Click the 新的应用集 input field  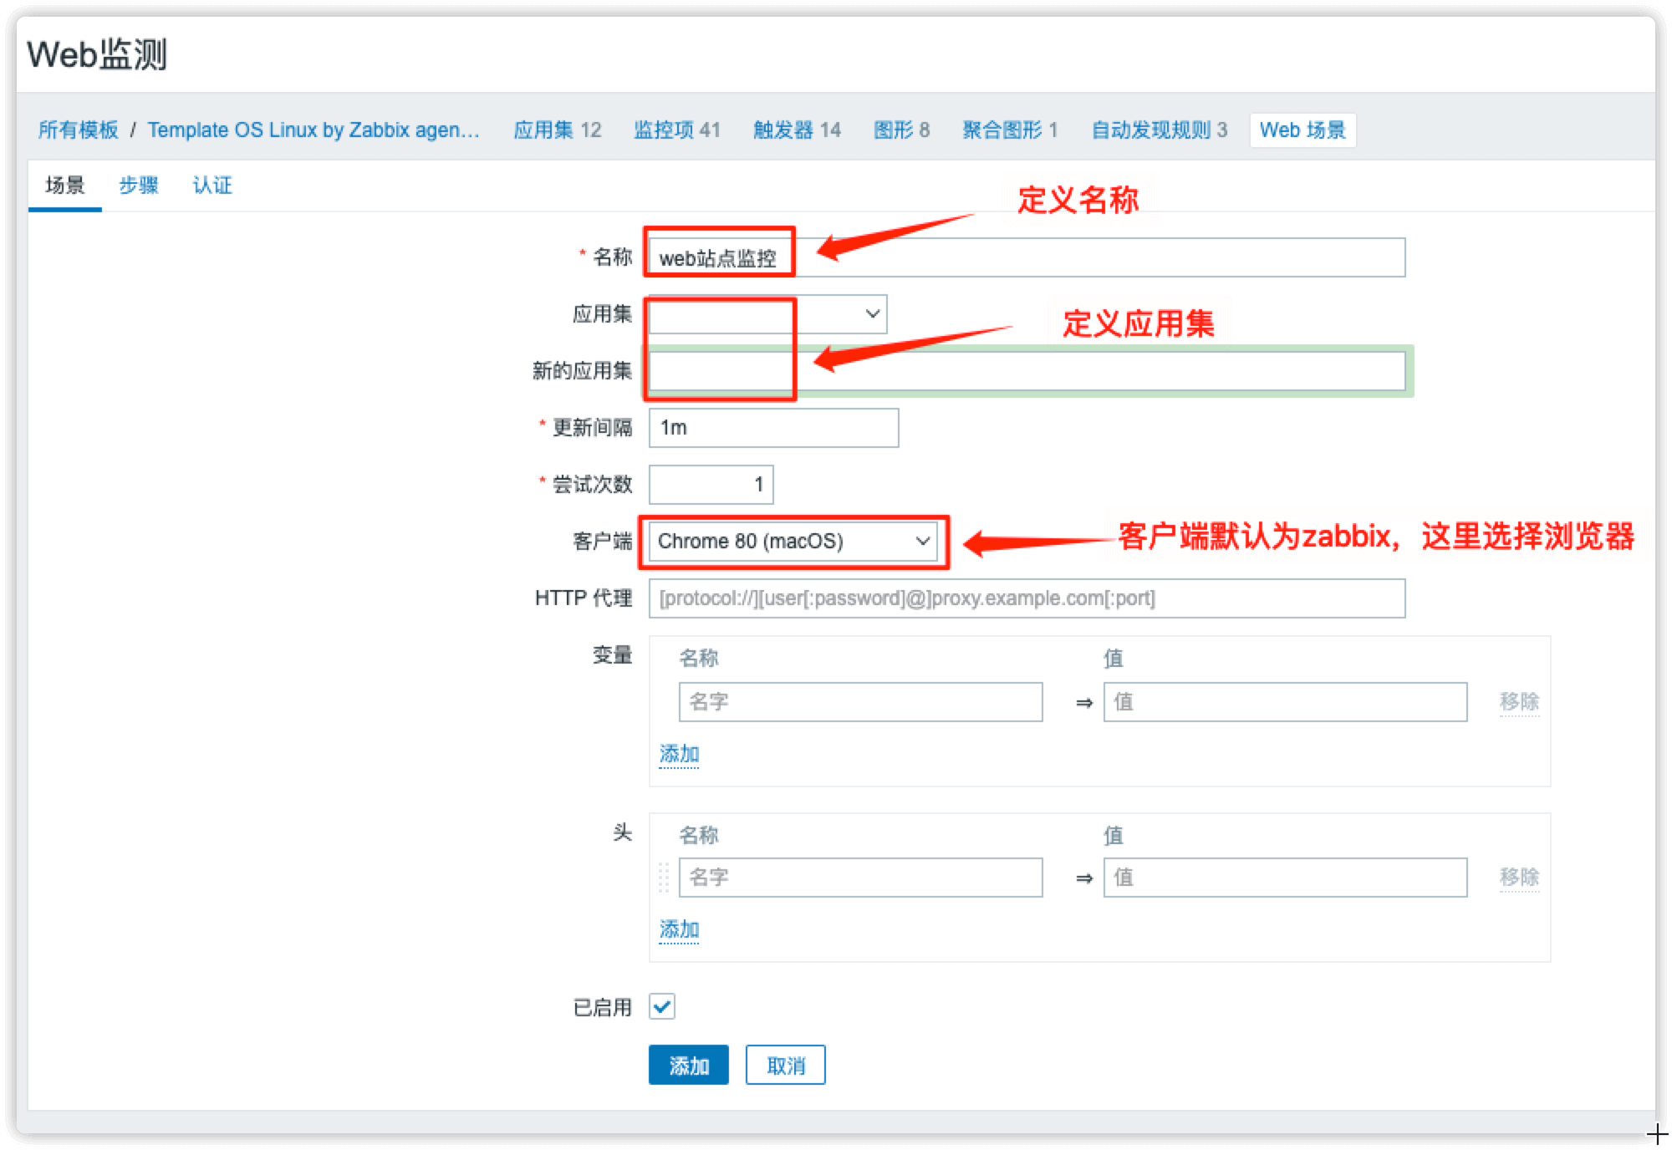click(1087, 371)
